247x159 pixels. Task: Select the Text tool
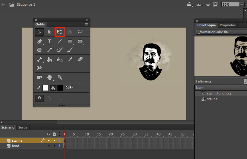click(x=50, y=42)
